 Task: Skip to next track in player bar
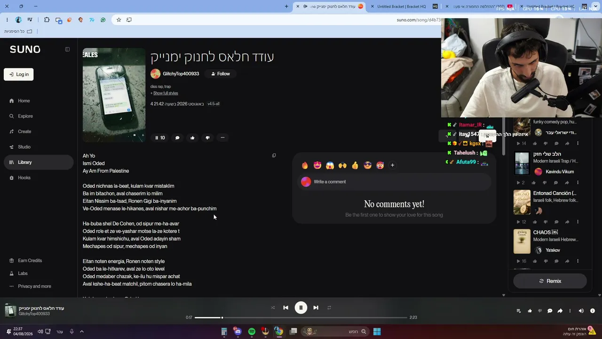click(316, 308)
